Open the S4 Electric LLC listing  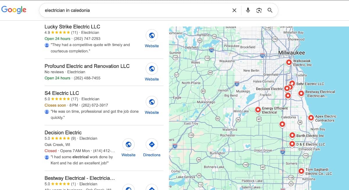[x=62, y=93]
